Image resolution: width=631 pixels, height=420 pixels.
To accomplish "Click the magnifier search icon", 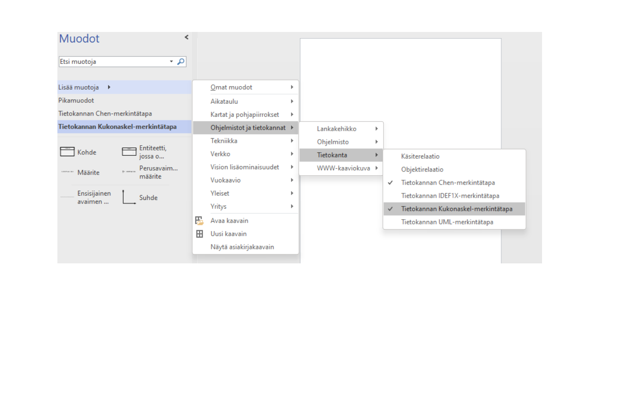I will pyautogui.click(x=181, y=62).
